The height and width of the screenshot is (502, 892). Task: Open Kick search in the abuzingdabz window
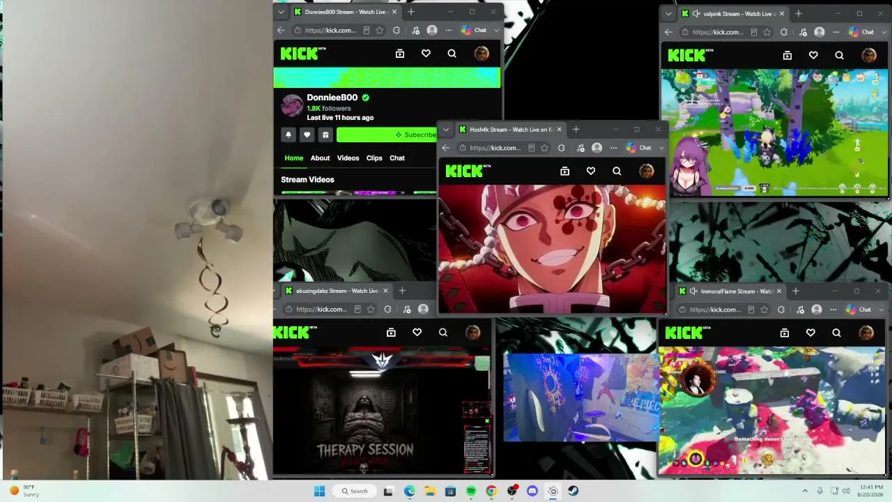click(443, 333)
